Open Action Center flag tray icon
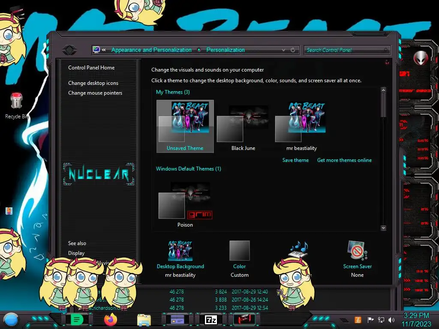Screen dimensions: 439x329 pos(370,320)
